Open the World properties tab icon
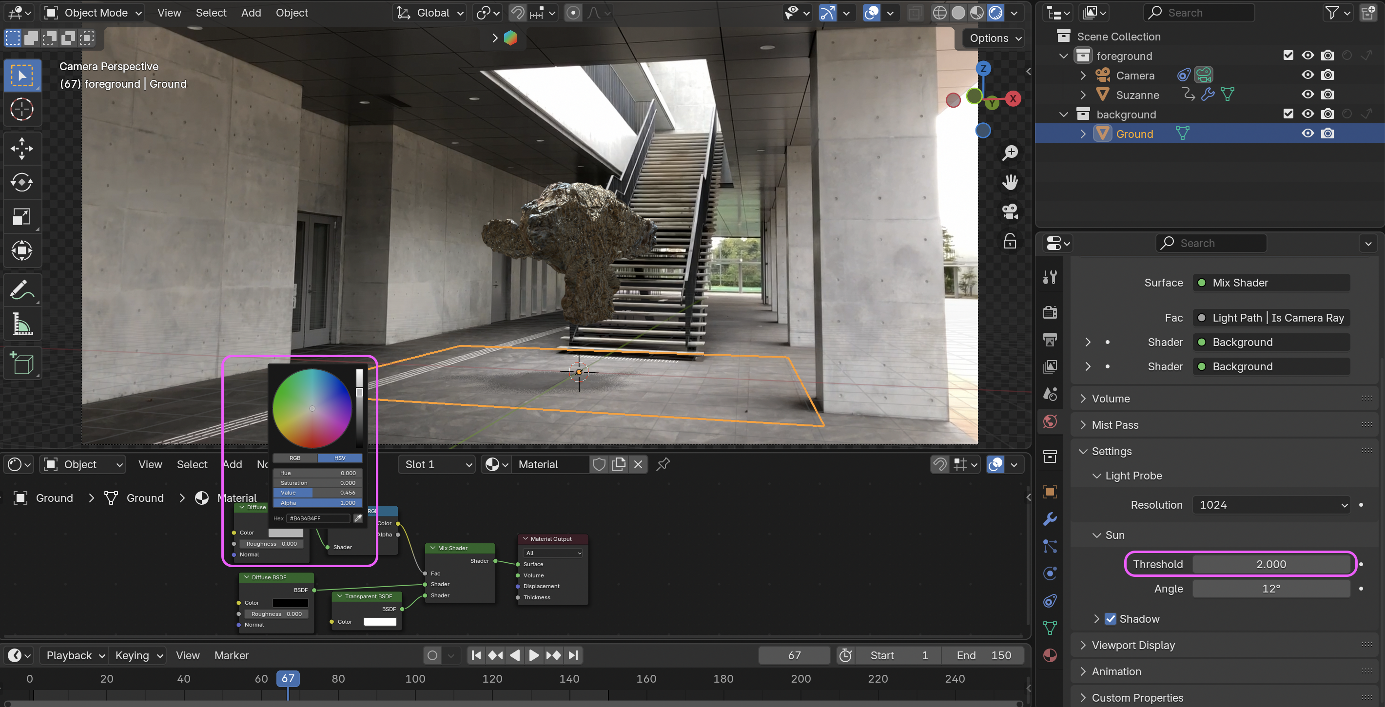Image resolution: width=1385 pixels, height=707 pixels. (1050, 422)
